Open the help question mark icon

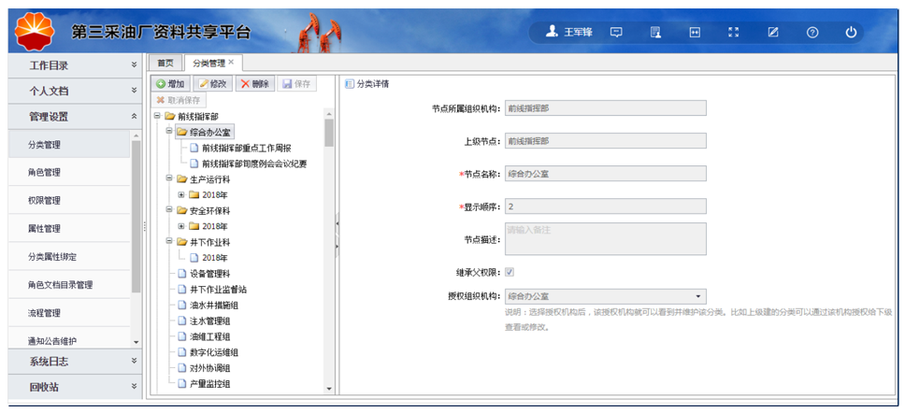[812, 32]
